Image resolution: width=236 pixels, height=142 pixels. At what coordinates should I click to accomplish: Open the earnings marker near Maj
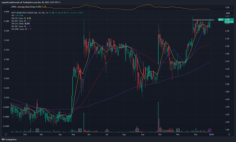(x=80, y=130)
